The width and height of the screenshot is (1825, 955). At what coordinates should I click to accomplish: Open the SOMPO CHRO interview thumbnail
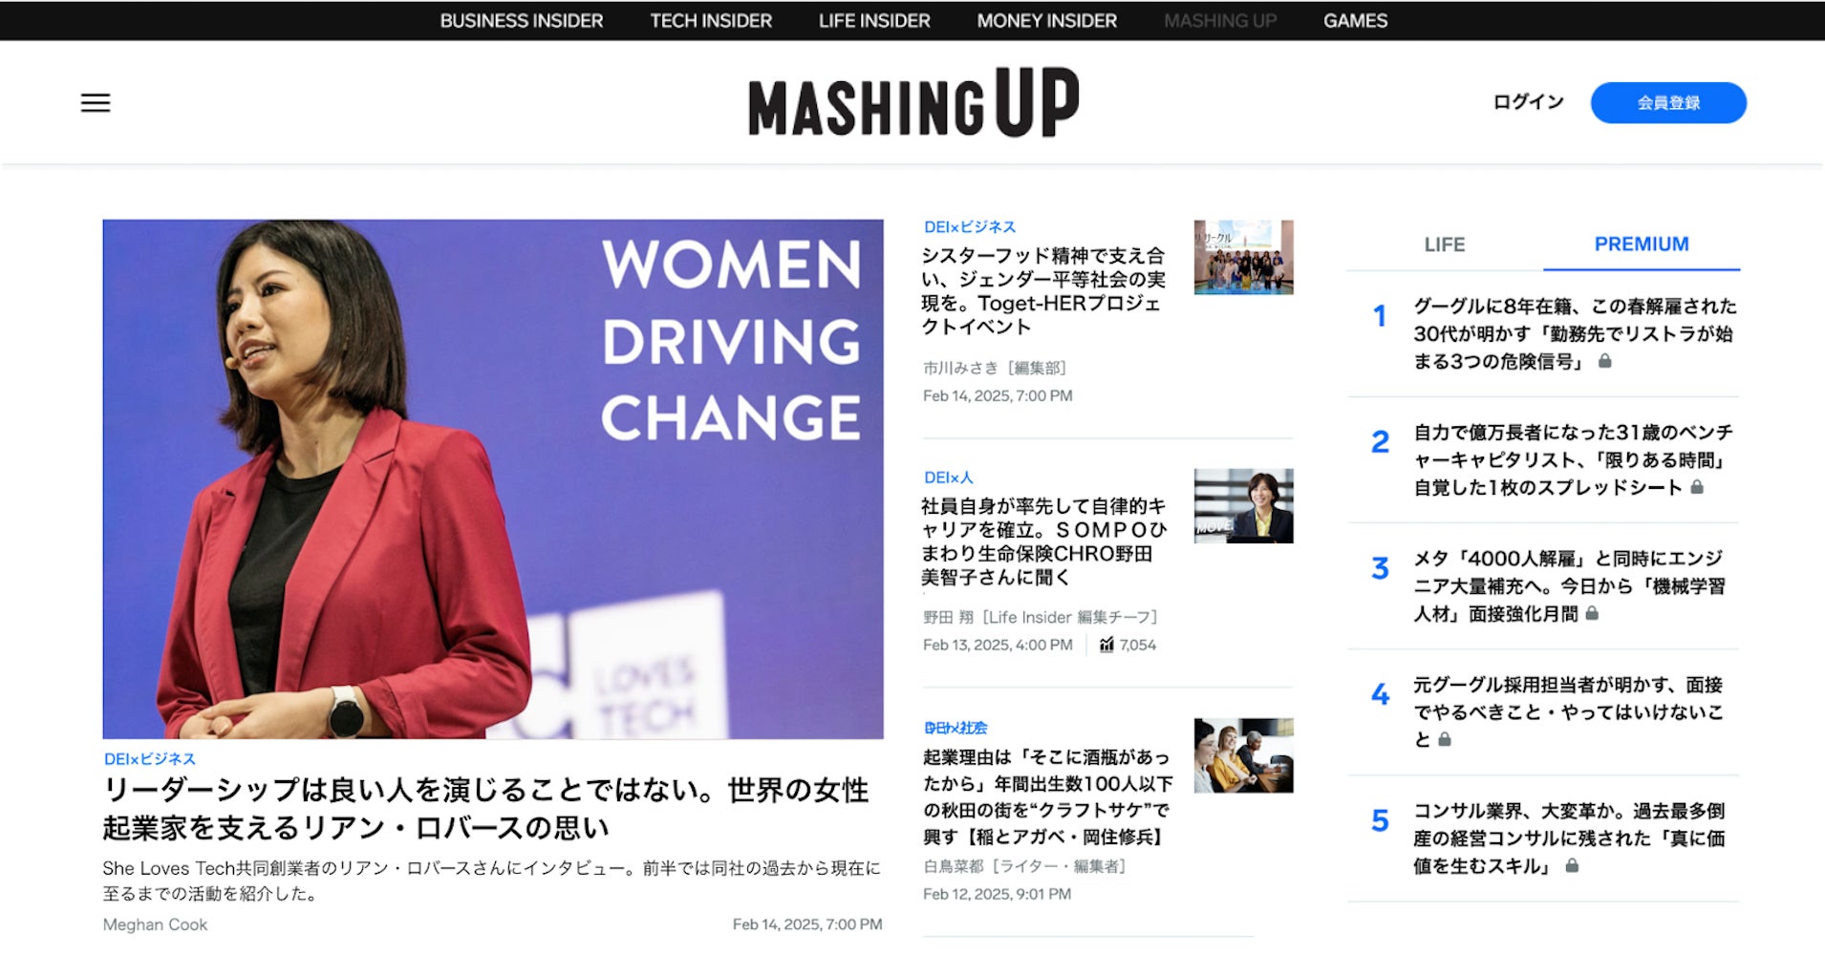pyautogui.click(x=1243, y=506)
